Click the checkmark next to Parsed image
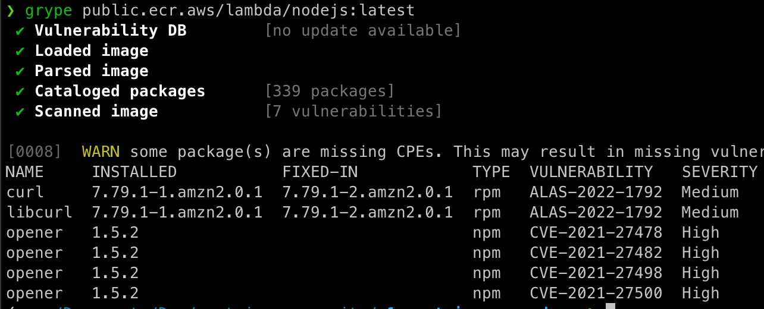 point(20,71)
